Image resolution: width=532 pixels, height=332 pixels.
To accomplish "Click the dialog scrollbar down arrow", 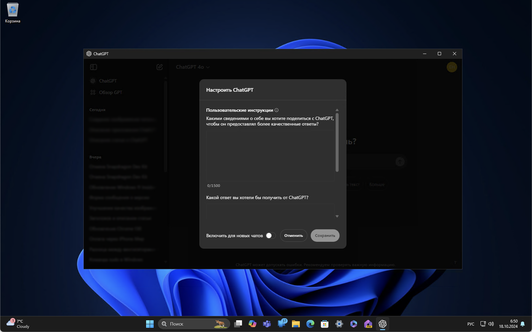I will [337, 216].
